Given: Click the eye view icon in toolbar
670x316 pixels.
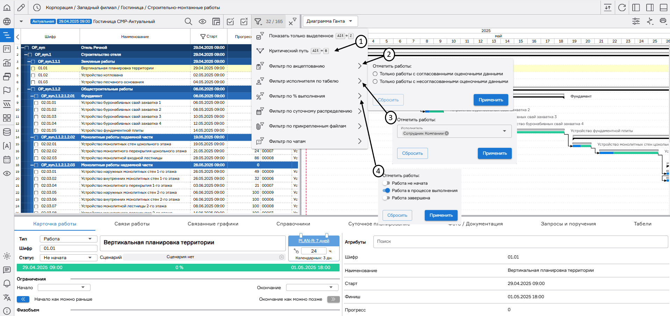Looking at the screenshot, I should coord(202,22).
